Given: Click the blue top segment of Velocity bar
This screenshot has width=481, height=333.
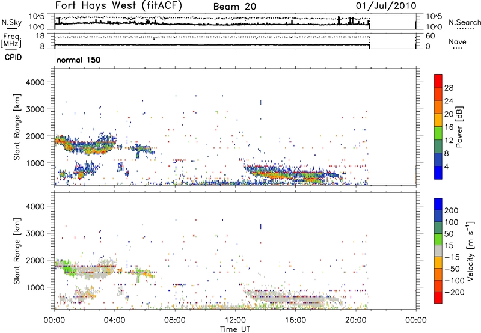Looking at the screenshot, I should [438, 204].
